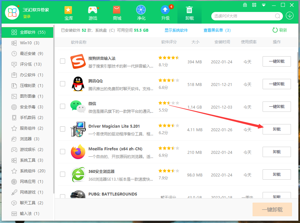
Task: Open 网络应用 (1) category
Action: (x=27, y=182)
